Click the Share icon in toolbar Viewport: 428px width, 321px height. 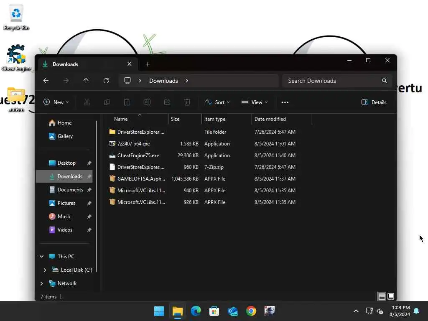click(x=167, y=102)
